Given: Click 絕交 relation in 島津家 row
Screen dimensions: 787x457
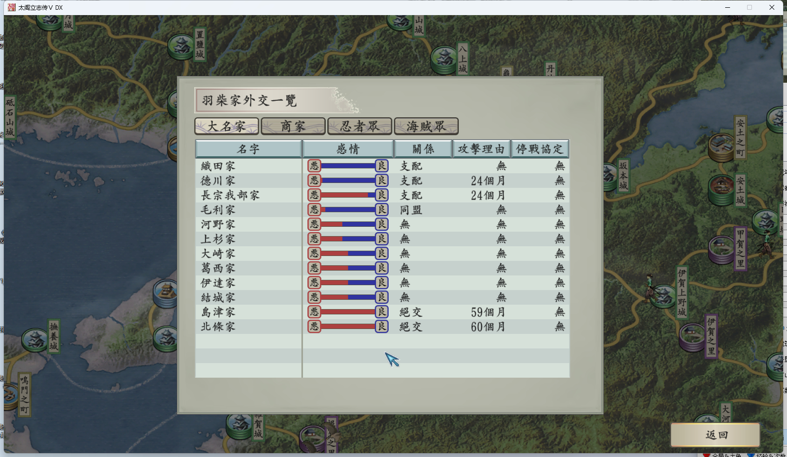Looking at the screenshot, I should pos(411,312).
